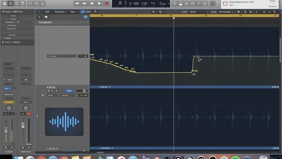Open the View menu
The width and height of the screenshot is (282, 159).
click(74, 12)
